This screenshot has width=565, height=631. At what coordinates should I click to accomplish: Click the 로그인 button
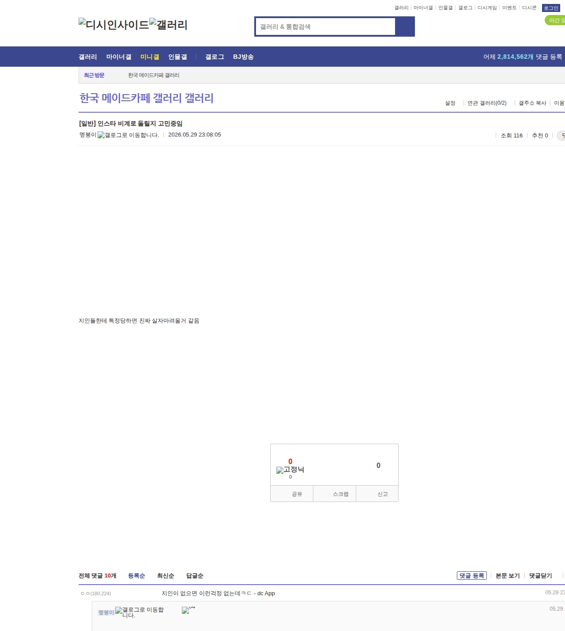(x=551, y=8)
